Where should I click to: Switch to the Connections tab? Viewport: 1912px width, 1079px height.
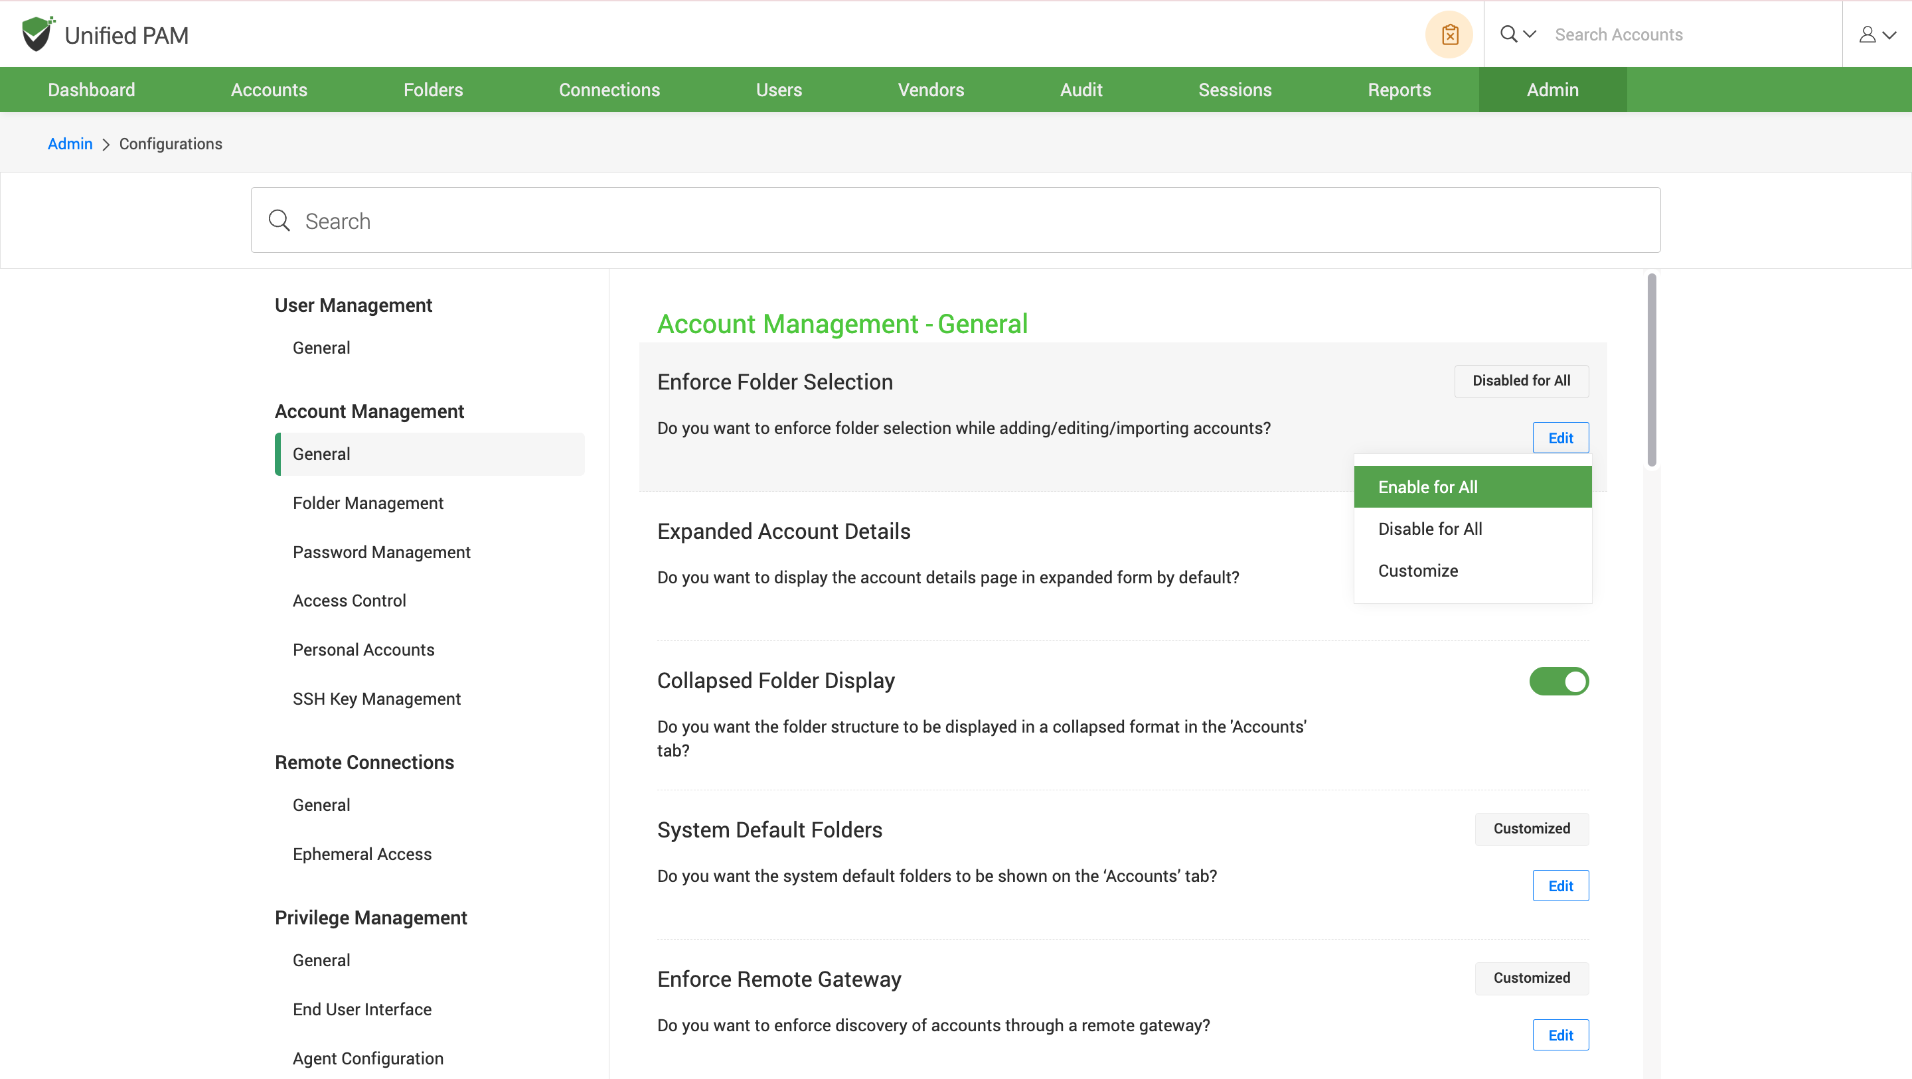point(609,90)
